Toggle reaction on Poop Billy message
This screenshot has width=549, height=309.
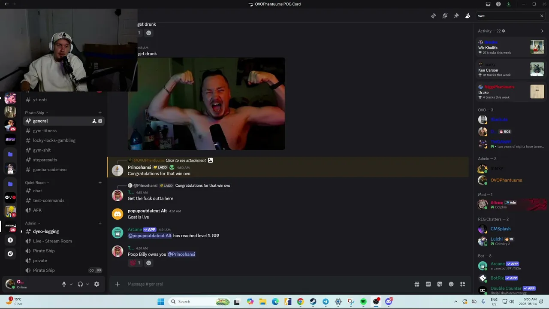135,263
